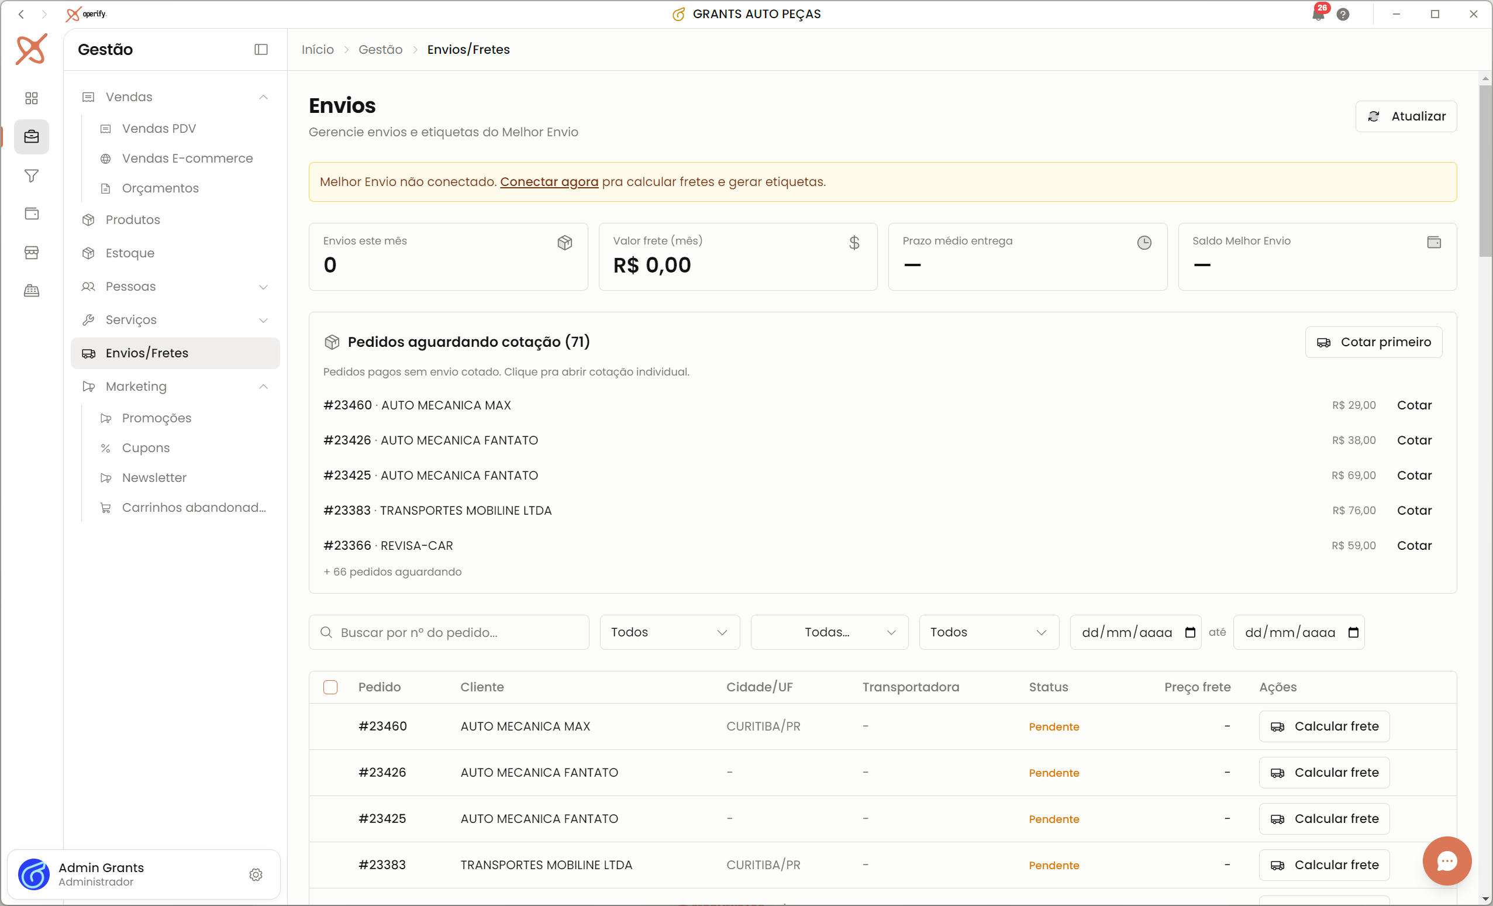Select Envios/Fretes in sidebar
The image size is (1493, 906).
point(175,353)
